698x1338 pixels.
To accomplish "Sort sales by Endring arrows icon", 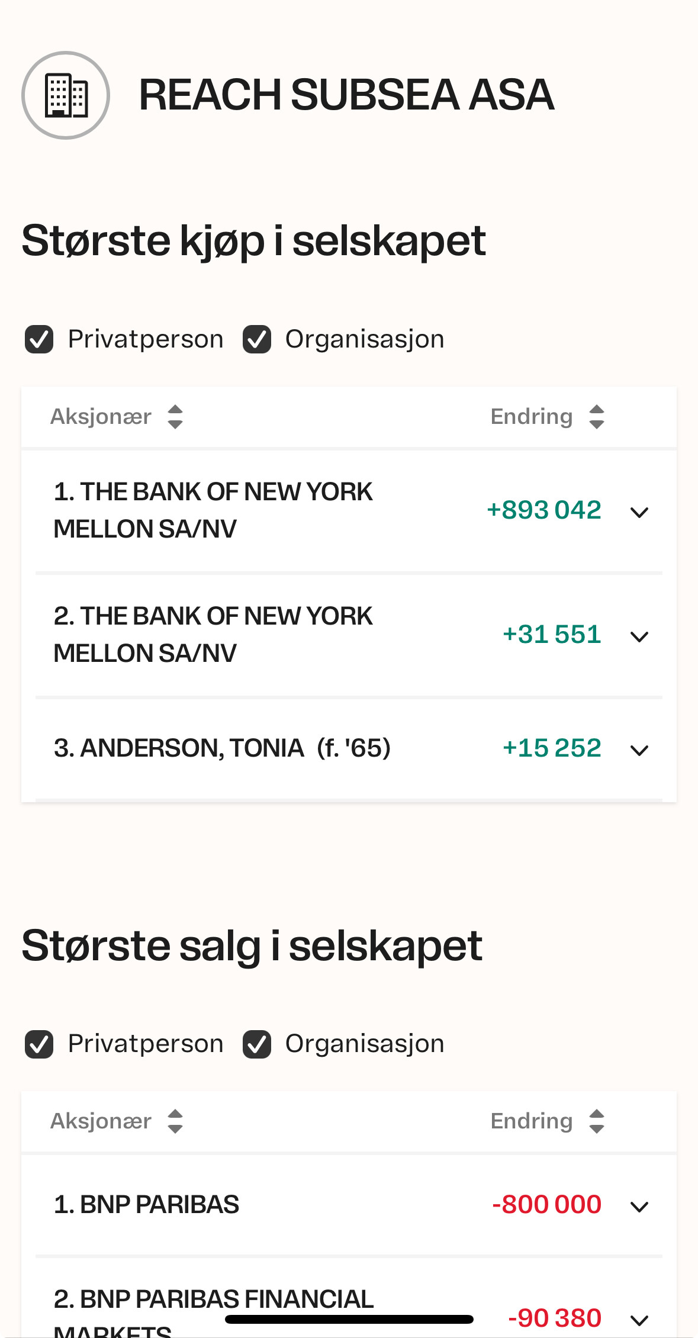I will (x=597, y=1121).
